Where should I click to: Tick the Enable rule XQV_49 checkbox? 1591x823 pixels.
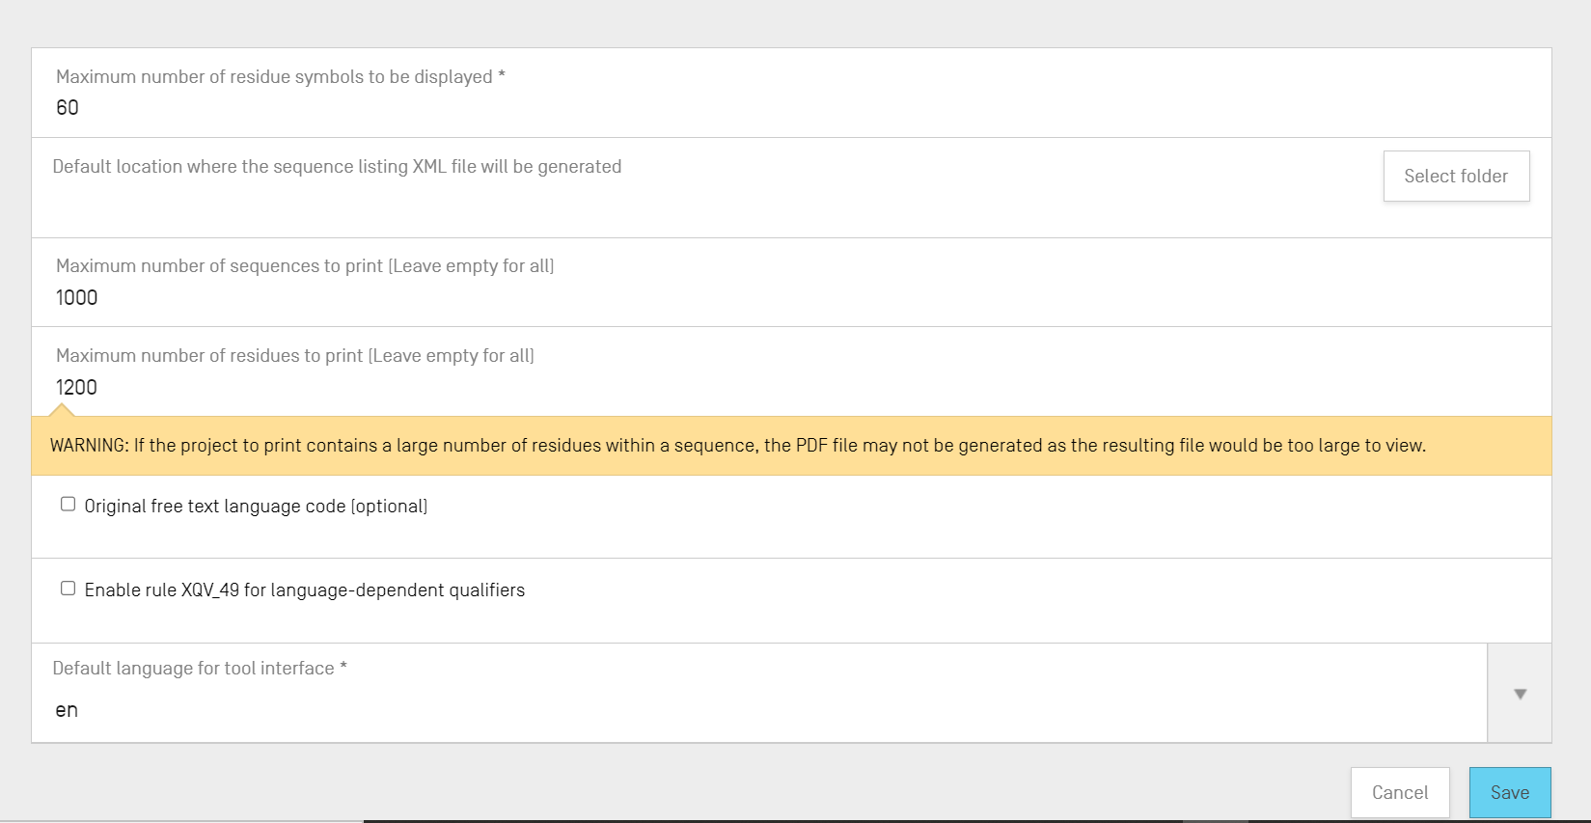68,589
